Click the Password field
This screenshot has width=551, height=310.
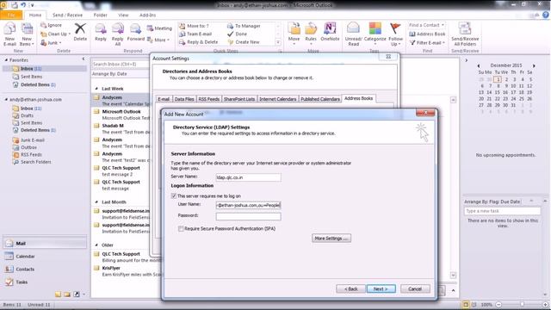[248, 216]
